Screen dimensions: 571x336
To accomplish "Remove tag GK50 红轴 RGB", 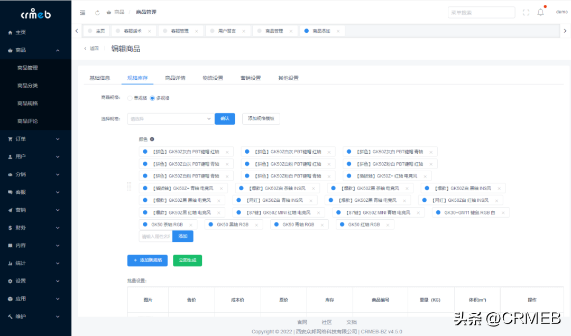I will click(388, 225).
